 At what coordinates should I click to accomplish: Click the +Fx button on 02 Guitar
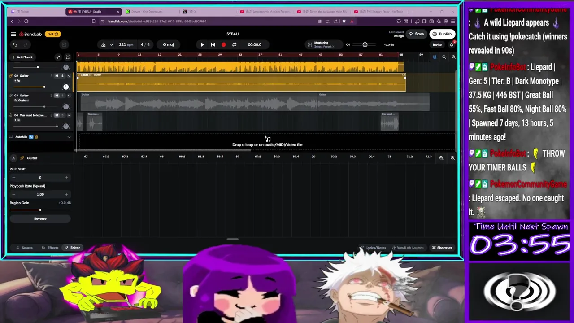(x=17, y=81)
